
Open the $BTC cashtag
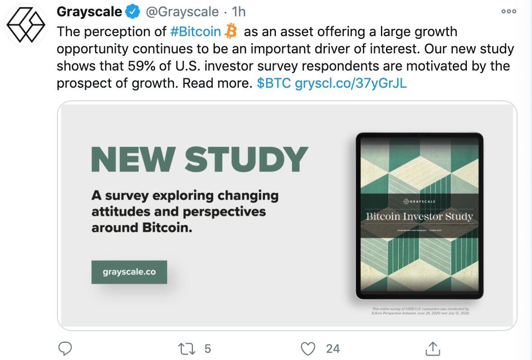tap(273, 84)
